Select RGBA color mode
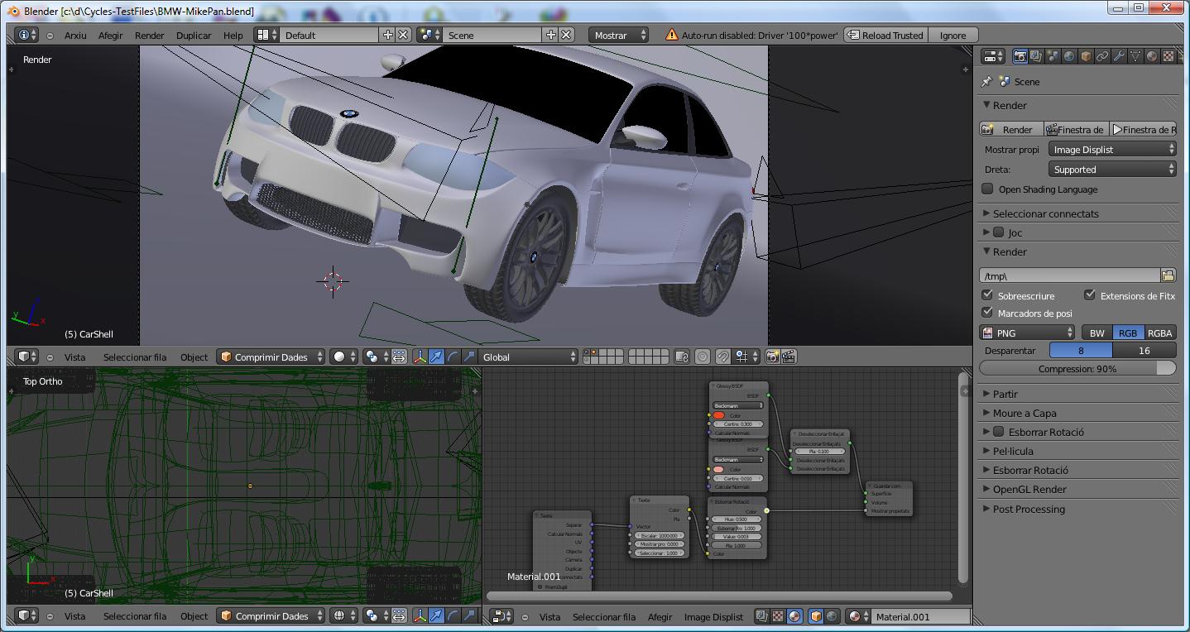1190x632 pixels. point(1159,333)
